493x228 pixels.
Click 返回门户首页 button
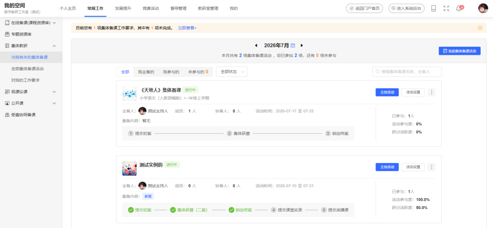364,9
